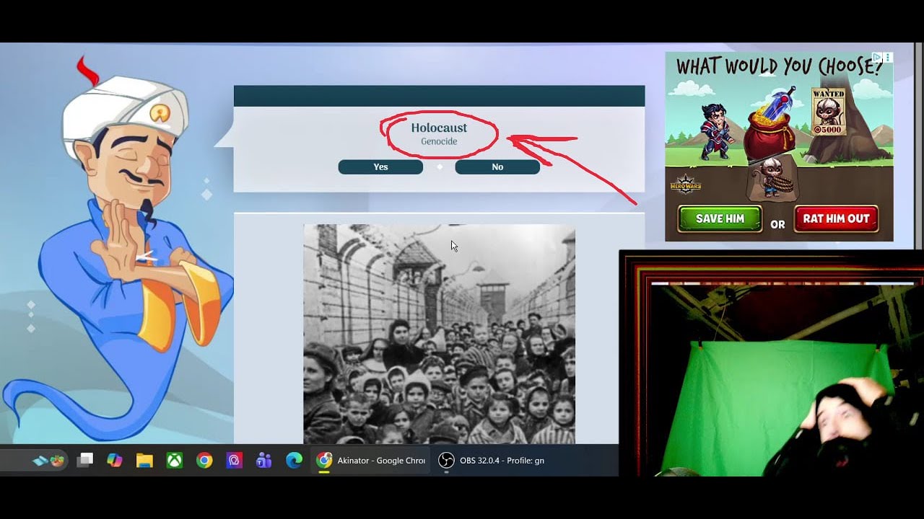This screenshot has width=924, height=519.
Task: Open the black-and-white guess photo
Action: pyautogui.click(x=439, y=334)
